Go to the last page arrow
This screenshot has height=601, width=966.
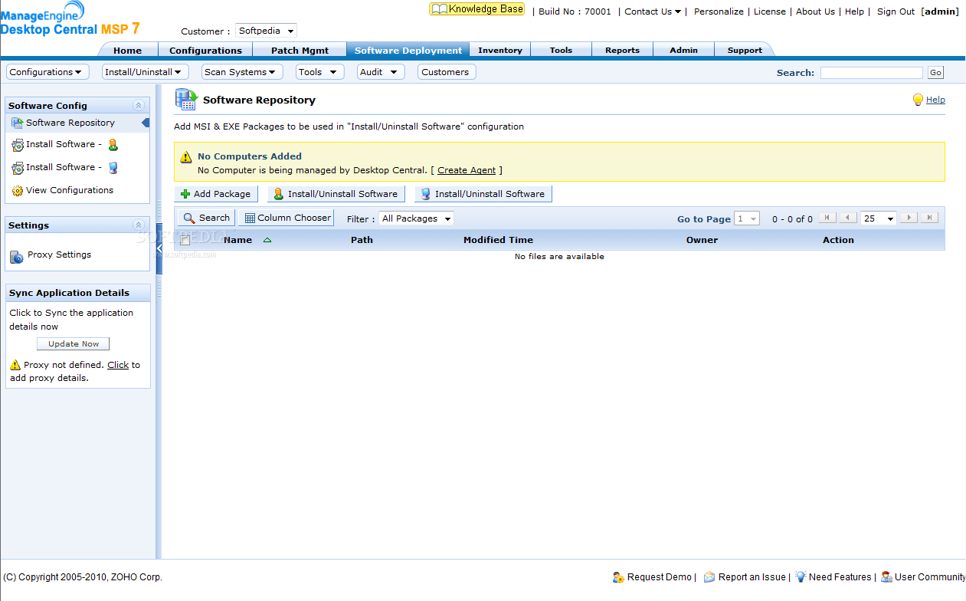click(x=929, y=218)
